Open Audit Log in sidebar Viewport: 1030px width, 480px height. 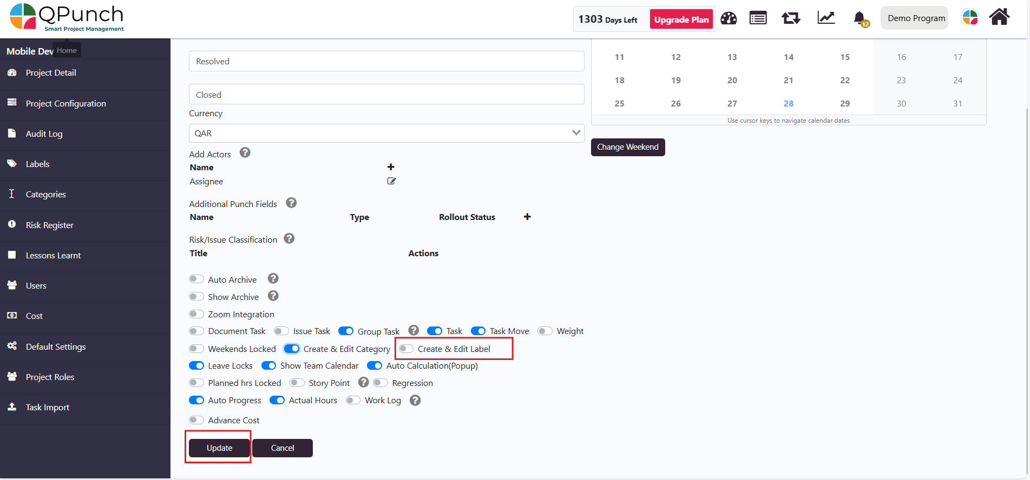pos(44,134)
